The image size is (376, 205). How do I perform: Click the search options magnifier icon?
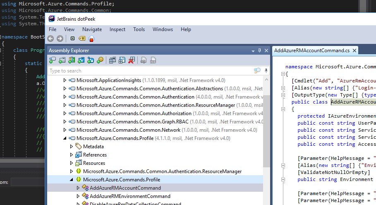tap(257, 70)
